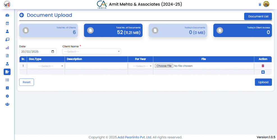Click the app logo at top left
The image size is (277, 140).
(x=7, y=4)
